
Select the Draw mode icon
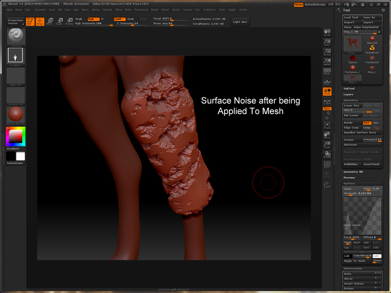pyautogui.click(x=40, y=22)
